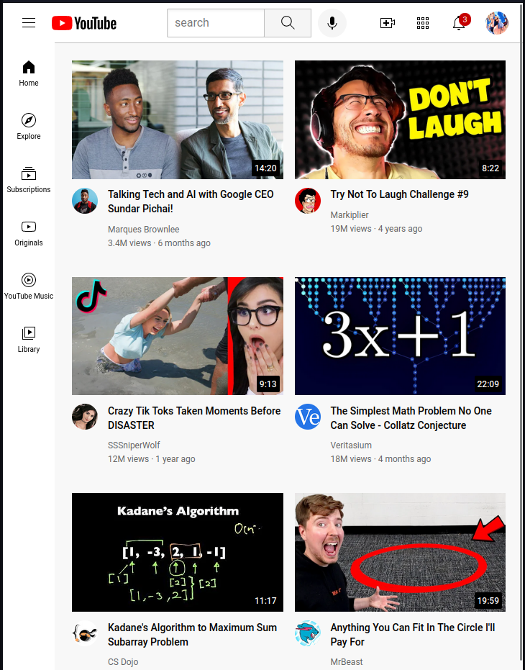Viewport: 525px width, 670px height.
Task: Click the 14:20 duration badge
Action: 265,168
